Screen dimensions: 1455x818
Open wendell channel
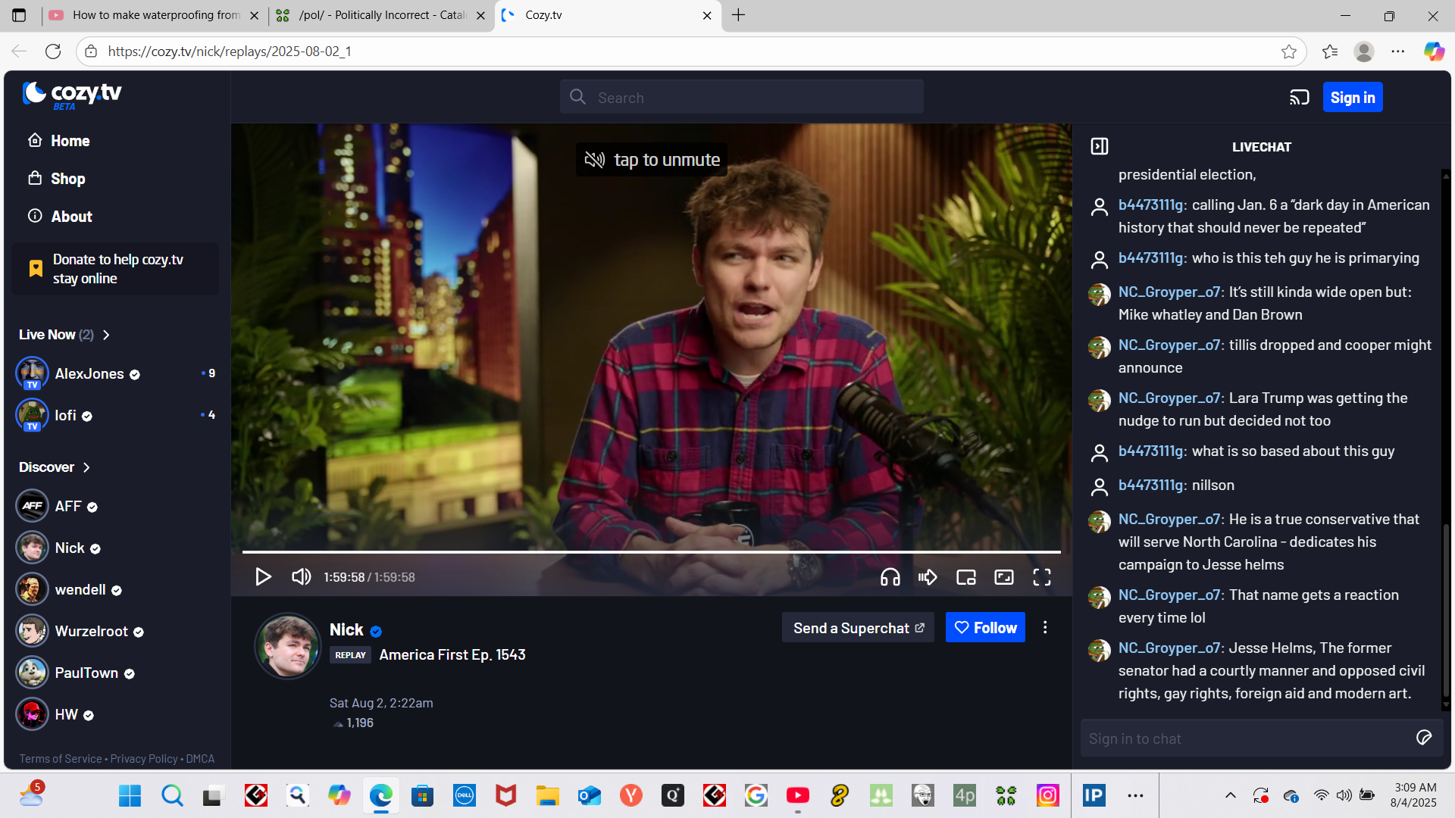point(69,590)
